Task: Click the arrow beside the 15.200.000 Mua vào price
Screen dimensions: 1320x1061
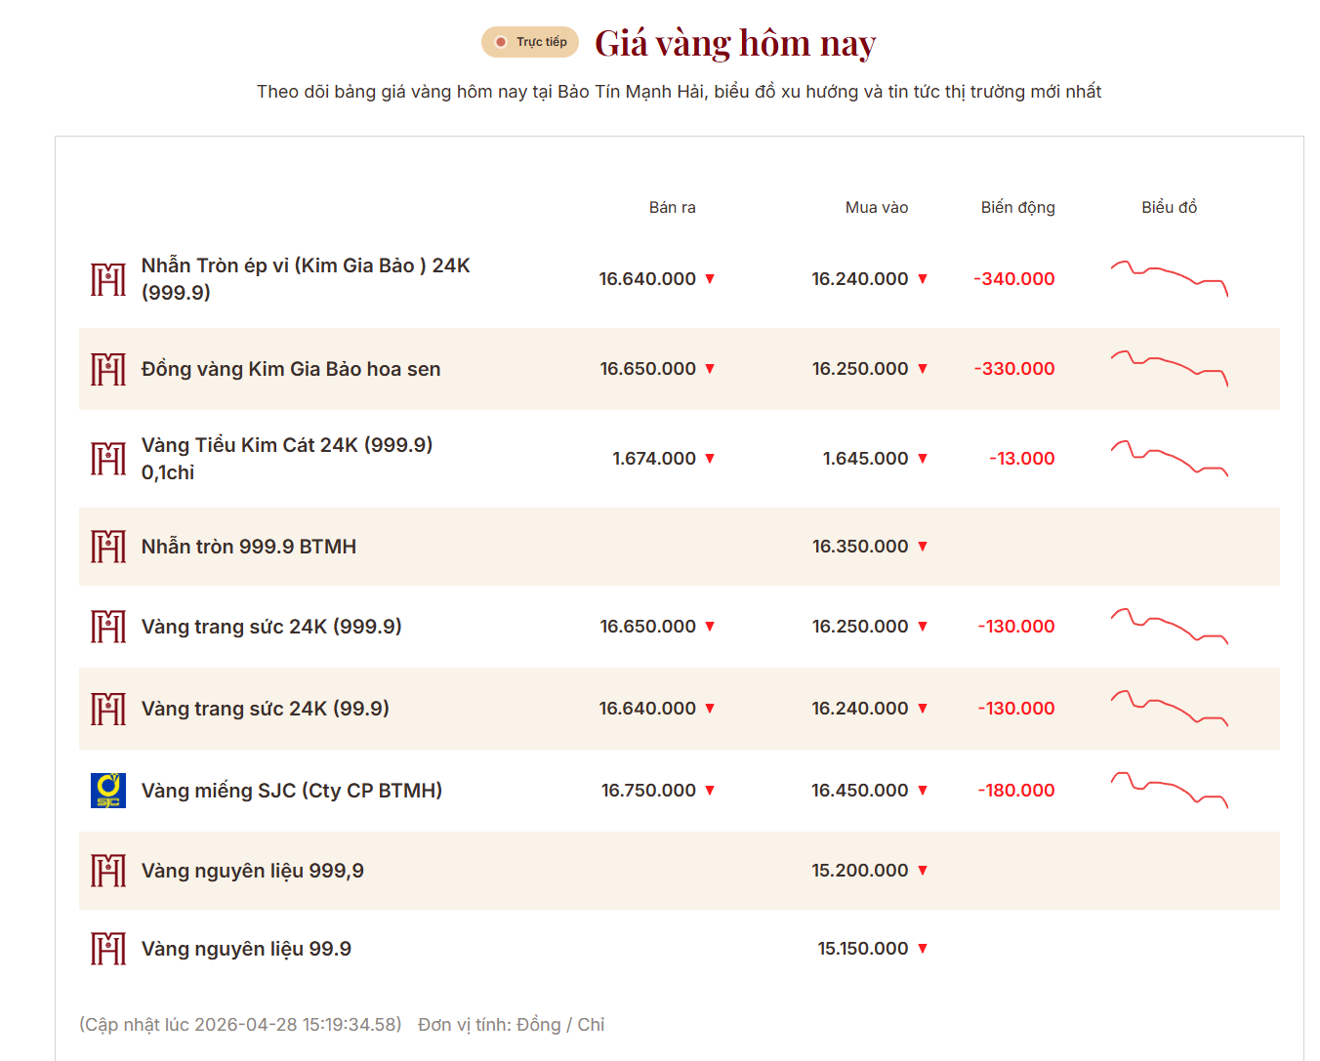Action: click(x=921, y=870)
